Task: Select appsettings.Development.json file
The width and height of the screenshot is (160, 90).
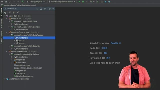Action: (29, 68)
